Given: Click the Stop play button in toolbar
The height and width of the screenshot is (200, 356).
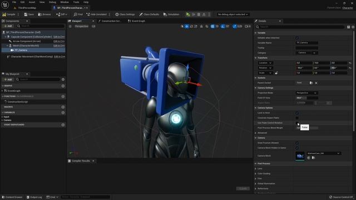Looking at the screenshot, I should [199, 14].
